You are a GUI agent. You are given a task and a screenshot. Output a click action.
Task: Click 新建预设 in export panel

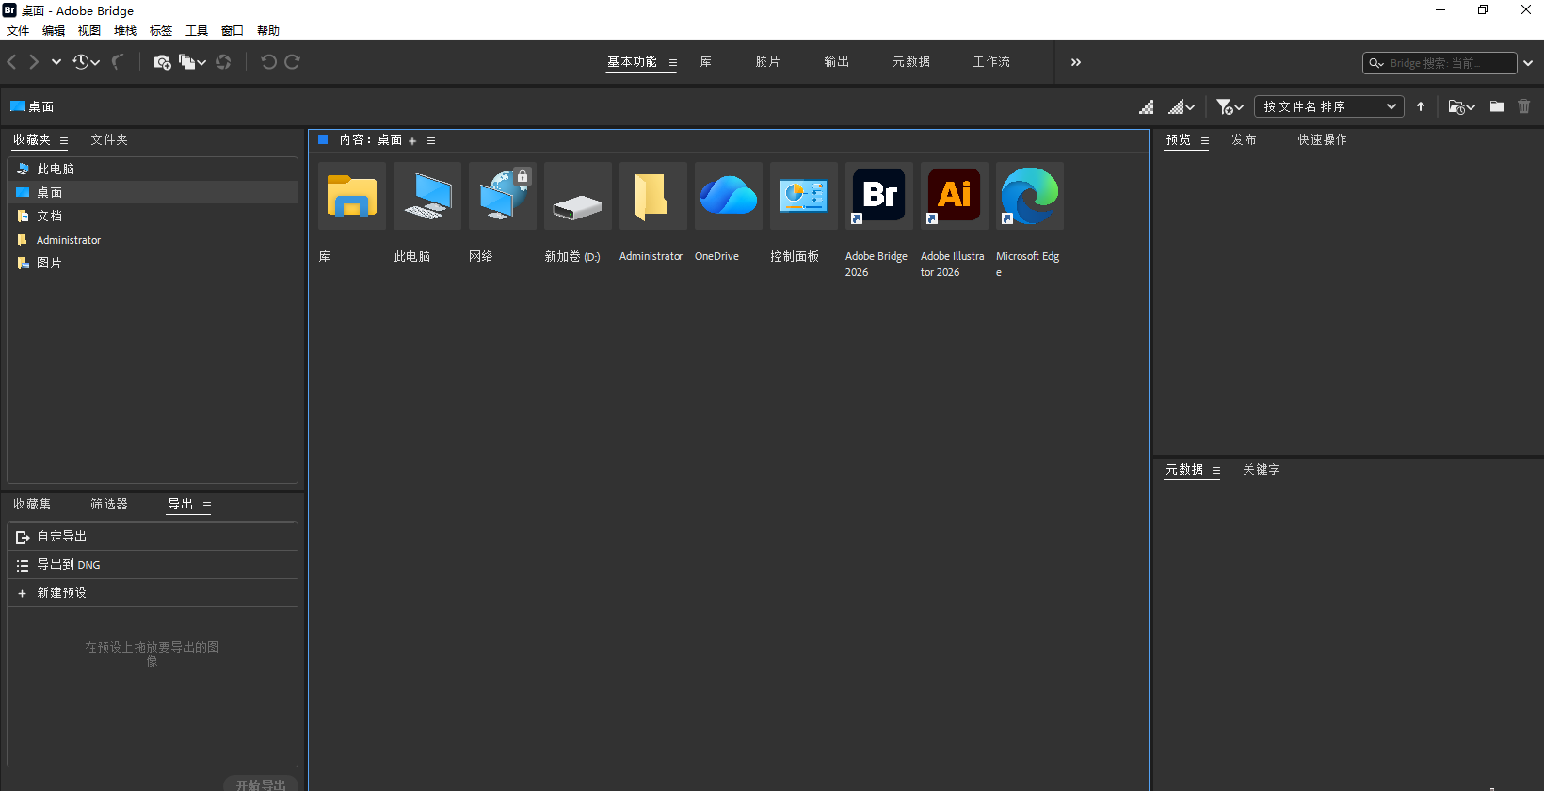pos(61,593)
